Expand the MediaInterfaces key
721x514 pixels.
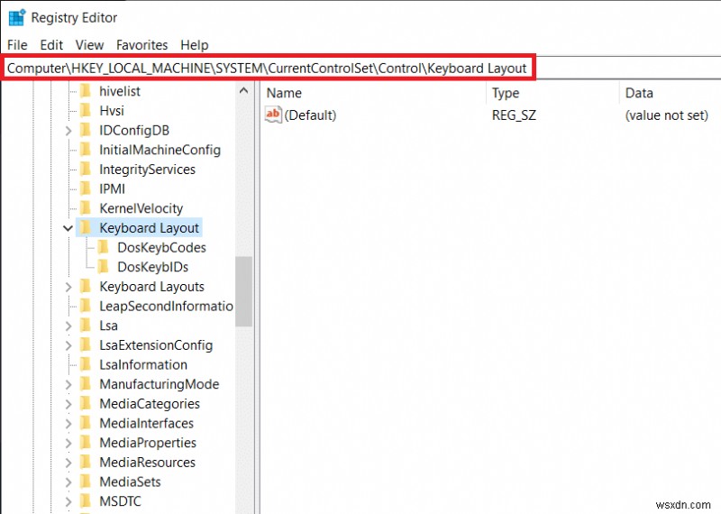click(68, 424)
